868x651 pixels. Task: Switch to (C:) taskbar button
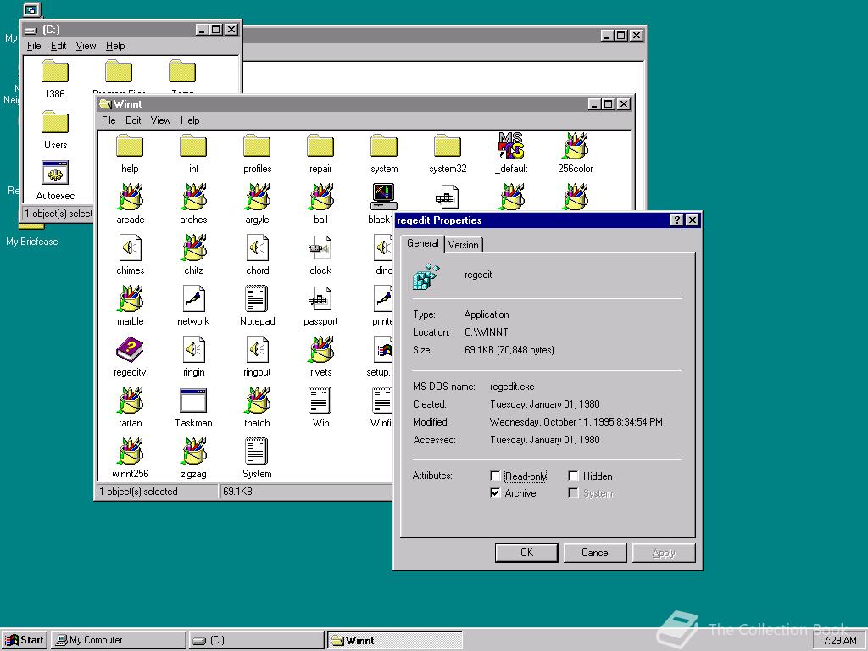(256, 640)
